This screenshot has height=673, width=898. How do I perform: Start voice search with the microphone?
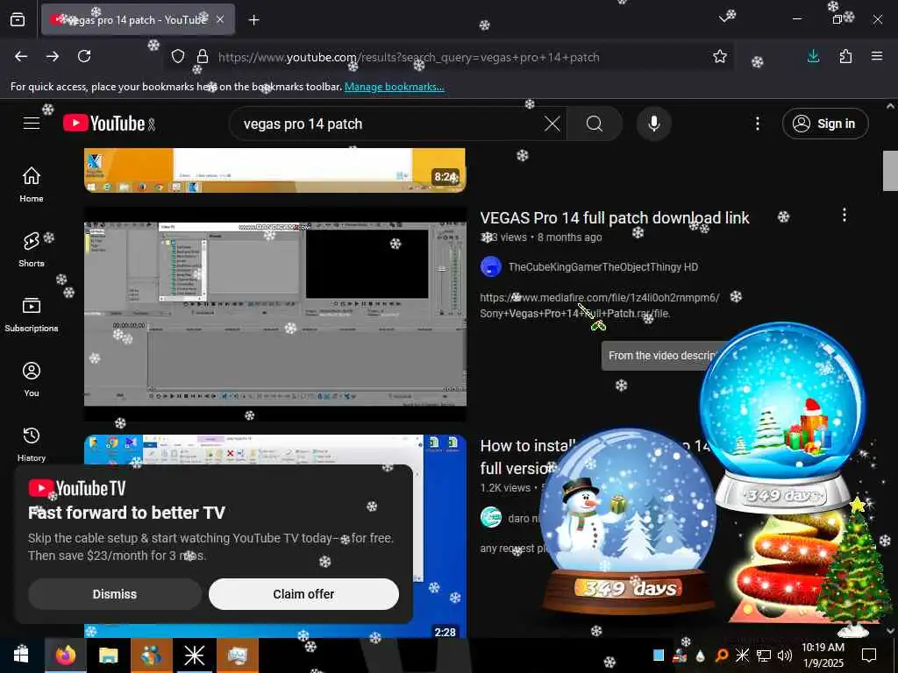coord(654,124)
